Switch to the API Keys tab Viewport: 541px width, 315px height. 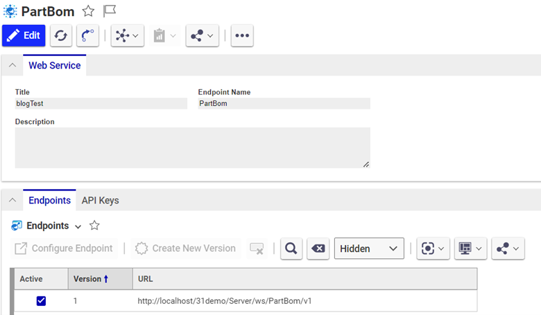pyautogui.click(x=100, y=201)
